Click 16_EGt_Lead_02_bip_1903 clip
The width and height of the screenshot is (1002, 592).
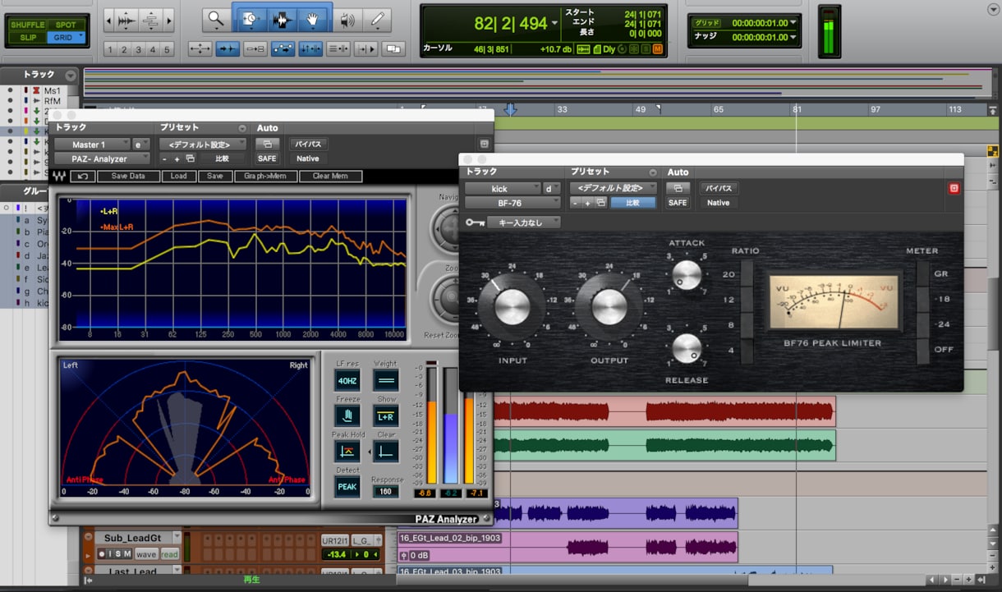568,546
